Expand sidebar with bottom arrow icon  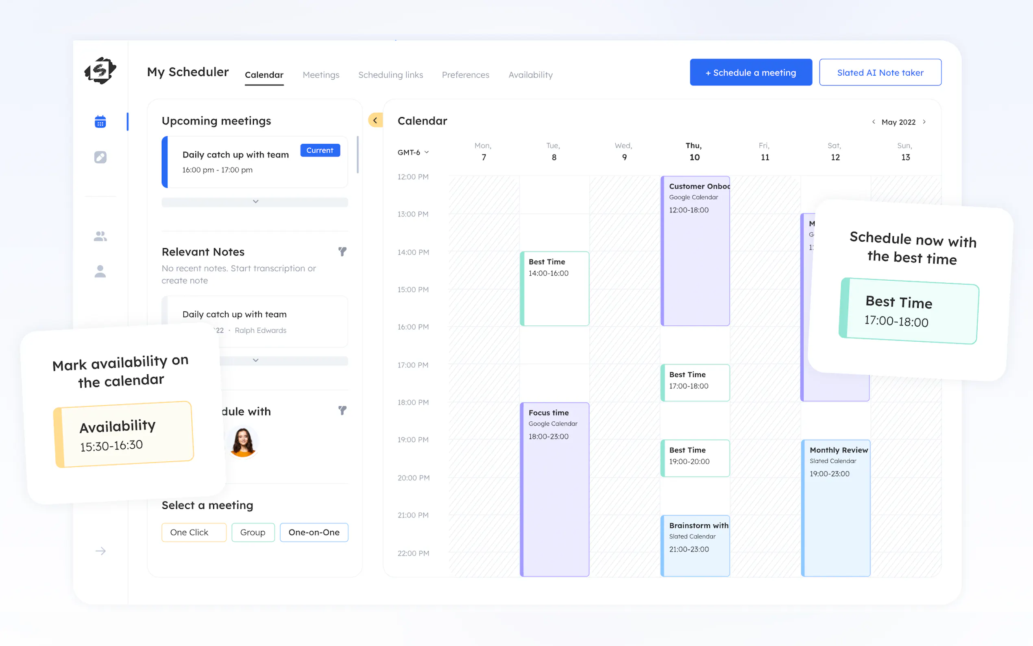click(x=100, y=551)
